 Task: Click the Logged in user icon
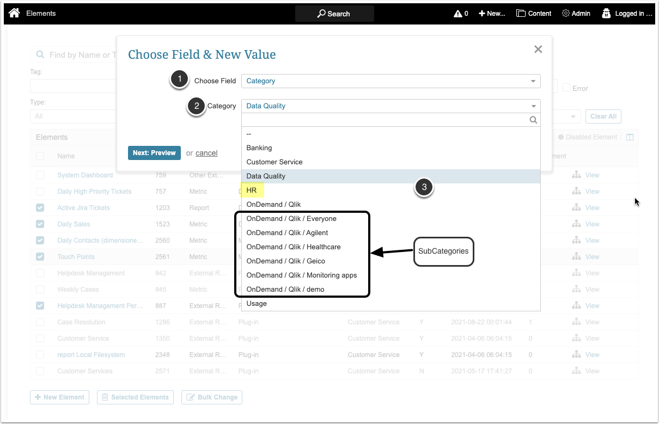[x=606, y=14]
